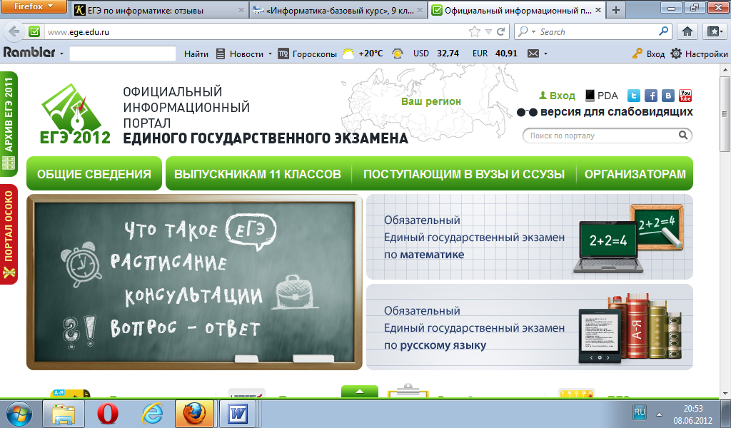Switch to Word from the taskbar
Screen dimensions: 731x428
[238, 414]
